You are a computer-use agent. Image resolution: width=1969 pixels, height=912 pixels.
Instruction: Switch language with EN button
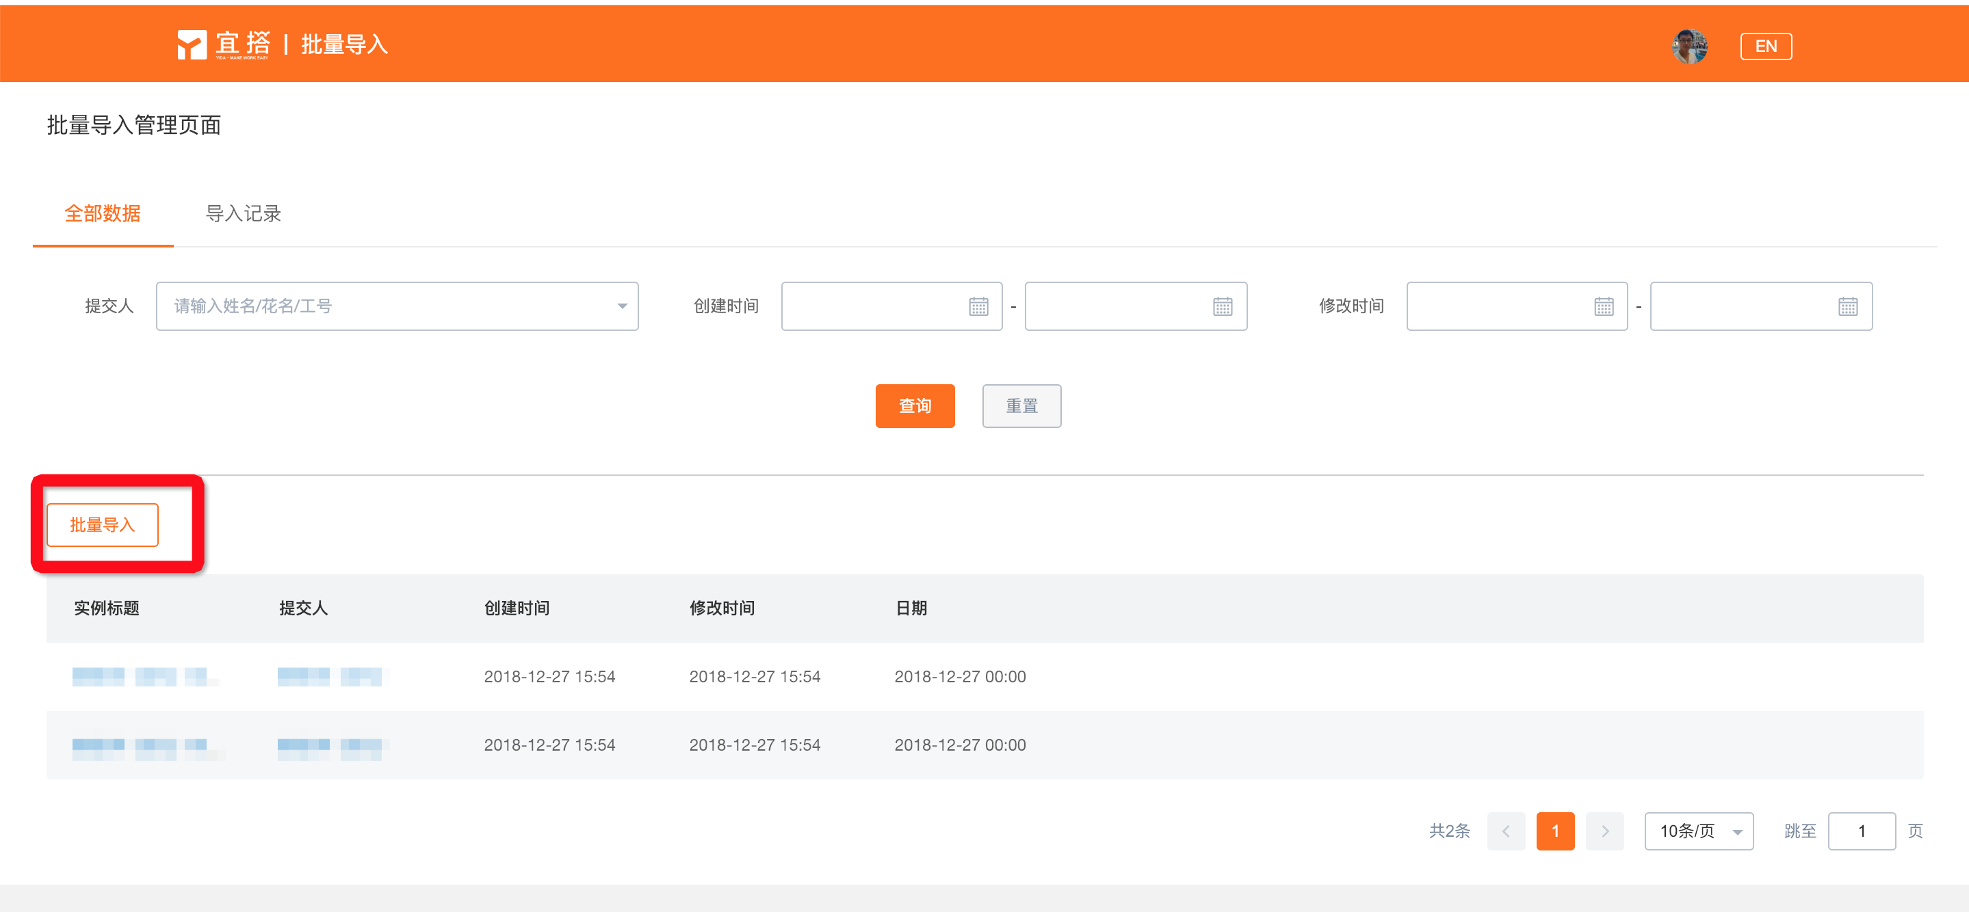(1765, 46)
